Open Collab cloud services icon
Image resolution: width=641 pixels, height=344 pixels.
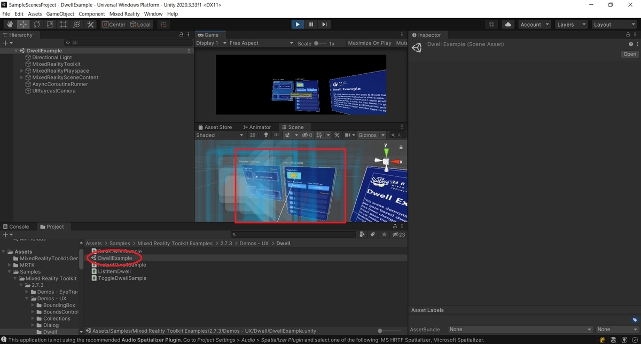[508, 25]
